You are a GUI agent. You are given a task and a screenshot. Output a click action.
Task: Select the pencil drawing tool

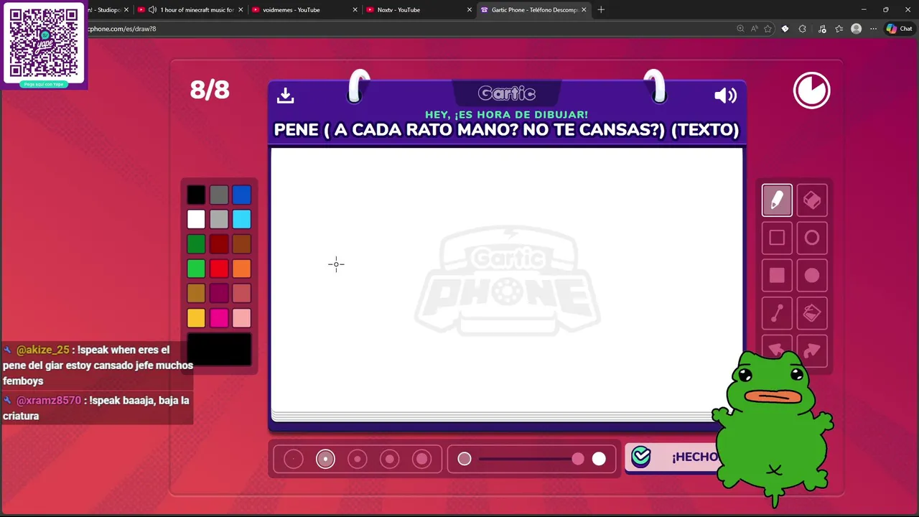777,200
